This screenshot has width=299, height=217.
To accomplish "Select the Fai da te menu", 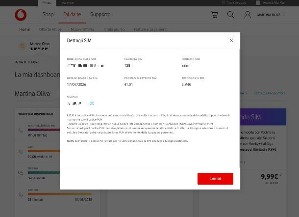I will (72, 15).
